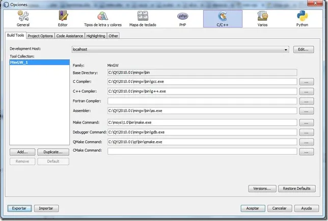Viewport: 328px width, 221px height.
Task: Click inside the Make Command field
Action: [x=202, y=122]
